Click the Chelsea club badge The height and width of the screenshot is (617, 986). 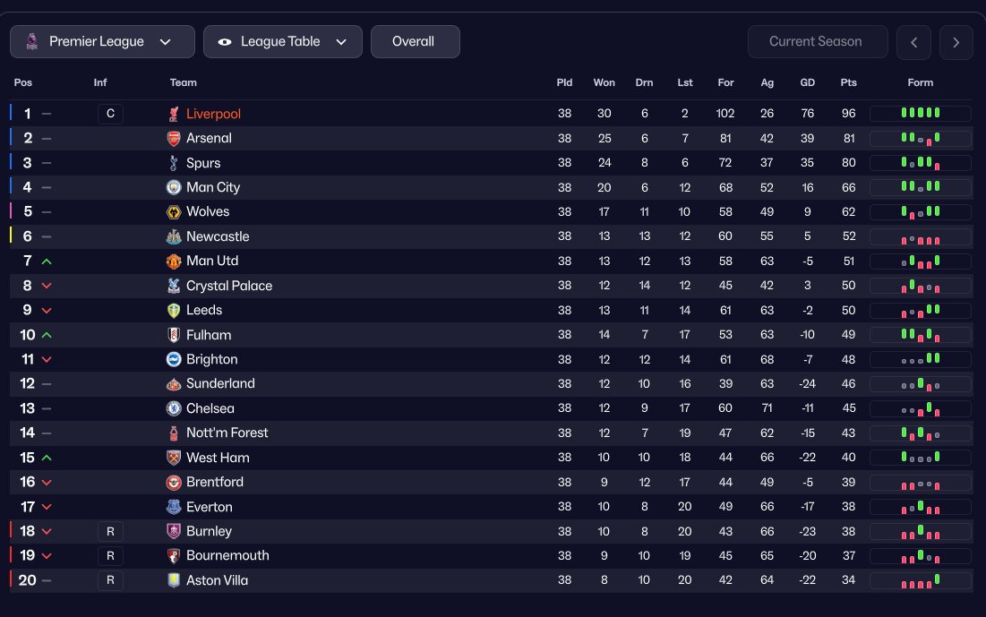174,408
